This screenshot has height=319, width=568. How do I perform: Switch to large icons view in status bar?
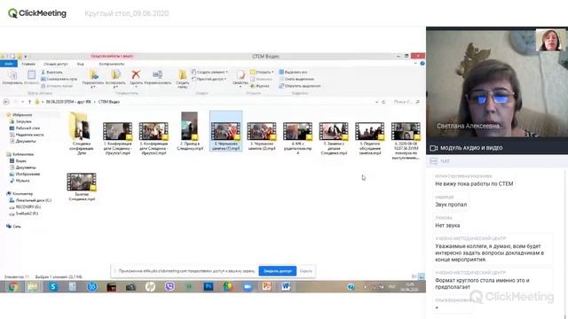coord(422,276)
